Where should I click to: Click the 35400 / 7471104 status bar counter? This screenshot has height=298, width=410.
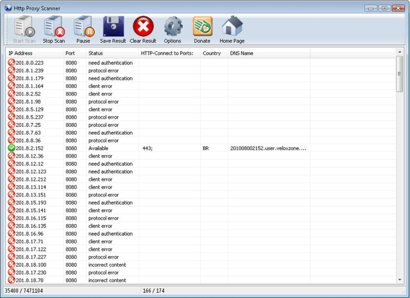(x=24, y=291)
